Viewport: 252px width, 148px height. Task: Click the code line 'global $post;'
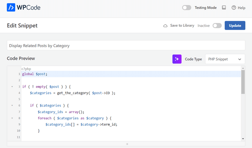tap(35, 74)
